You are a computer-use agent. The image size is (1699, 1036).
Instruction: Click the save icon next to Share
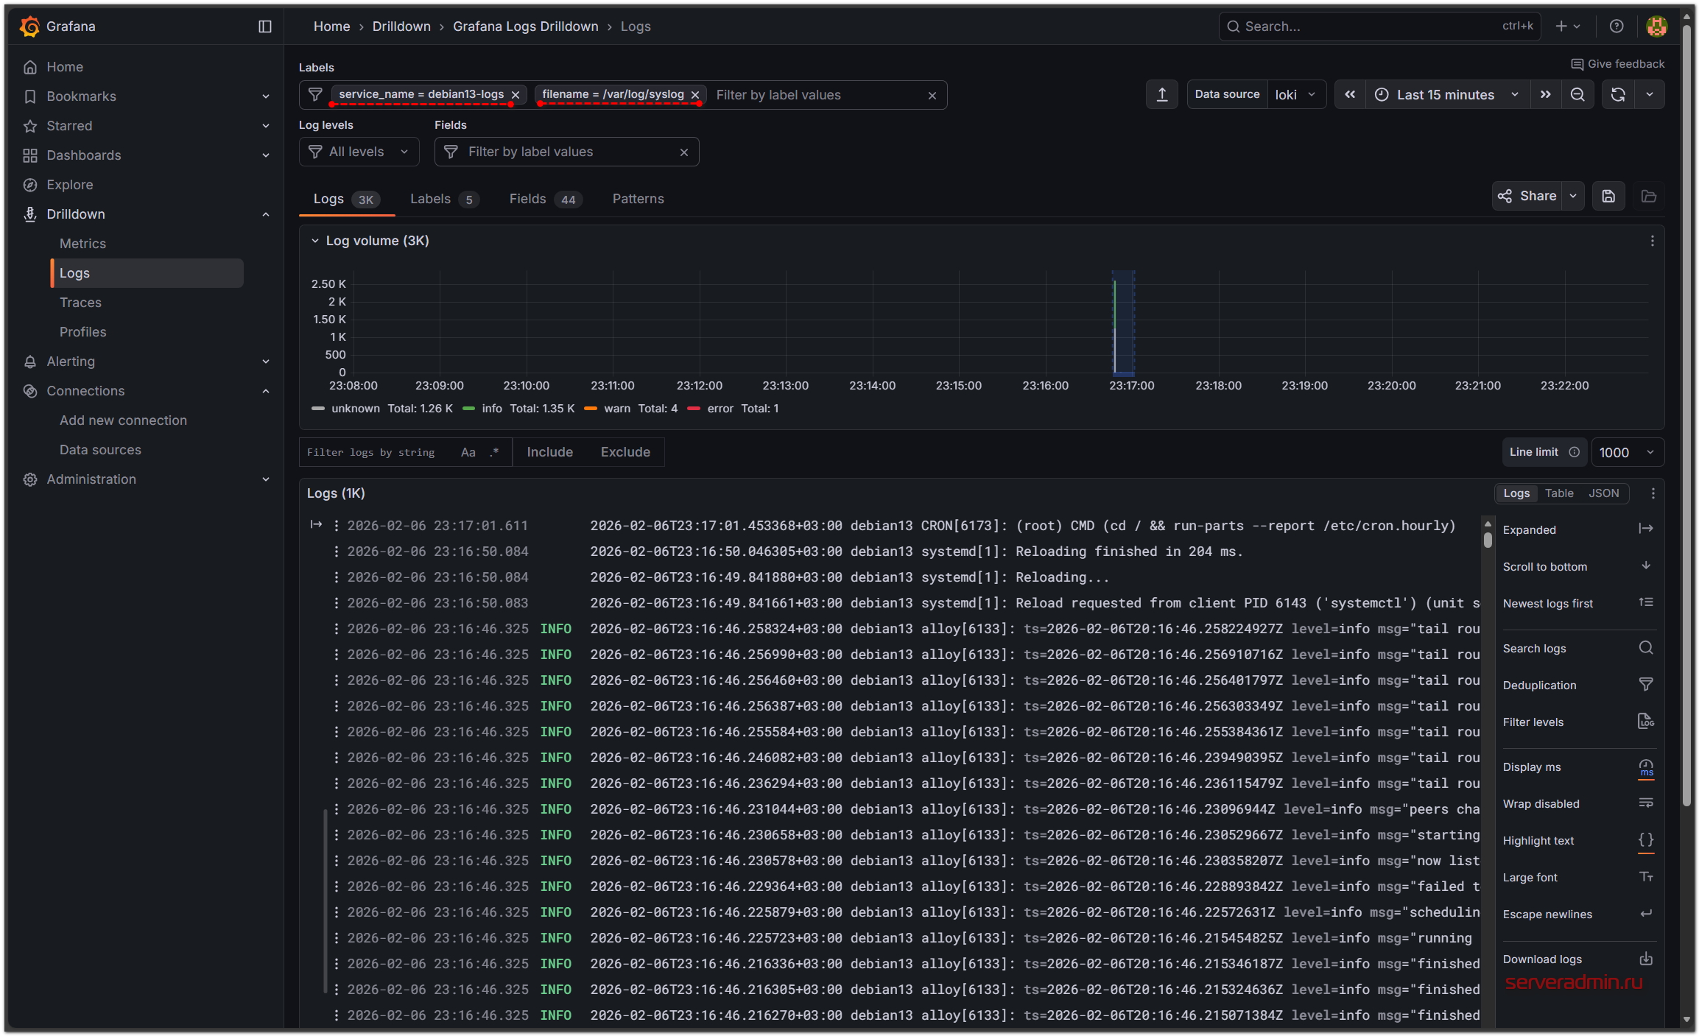click(1608, 196)
